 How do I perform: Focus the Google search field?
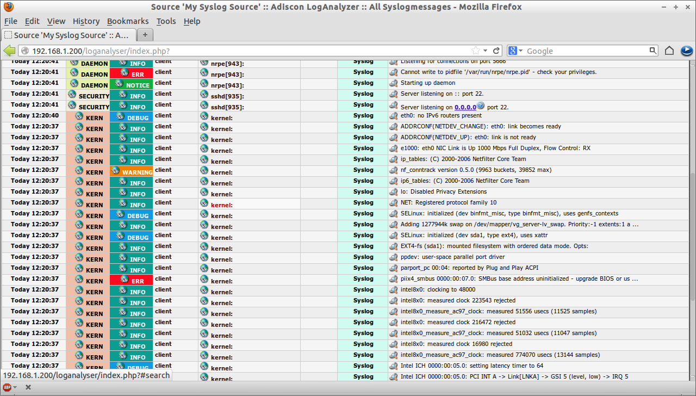click(x=586, y=51)
